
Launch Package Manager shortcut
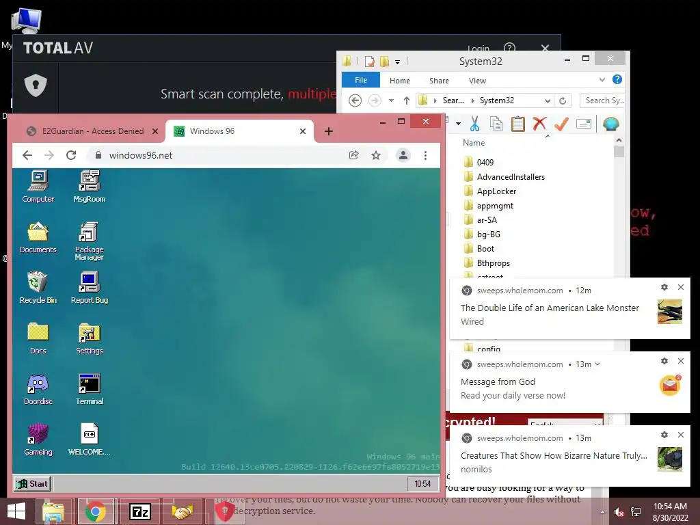[90, 241]
